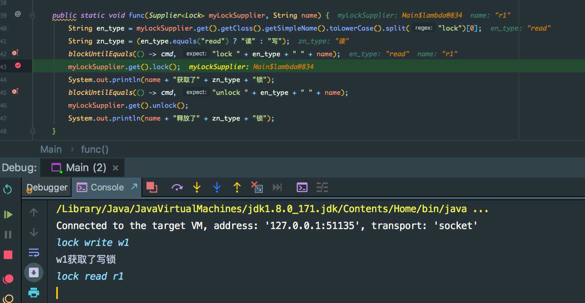The height and width of the screenshot is (303, 585).
Task: Step over the current line
Action: [177, 187]
